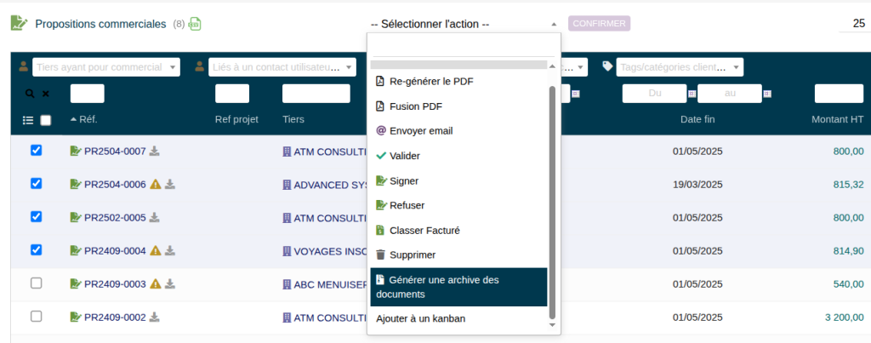Click the warning icon next to PR2504-0006
871x343 pixels.
coord(156,185)
